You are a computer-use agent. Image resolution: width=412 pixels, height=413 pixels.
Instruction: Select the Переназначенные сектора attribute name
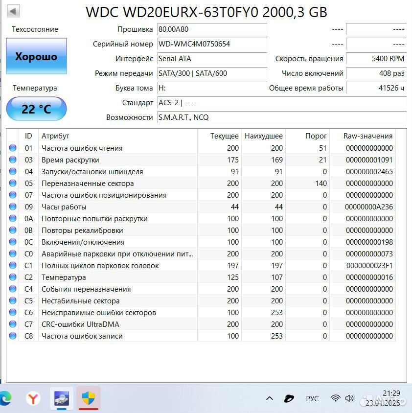88,184
